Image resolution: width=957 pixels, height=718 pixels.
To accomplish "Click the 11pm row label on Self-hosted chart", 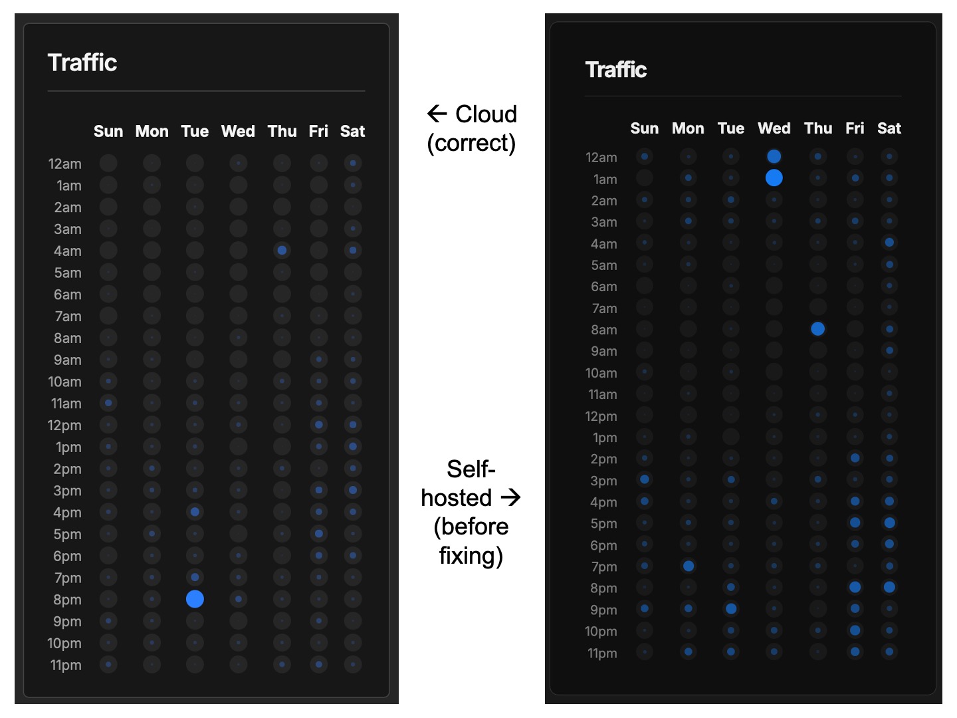I will [x=602, y=653].
